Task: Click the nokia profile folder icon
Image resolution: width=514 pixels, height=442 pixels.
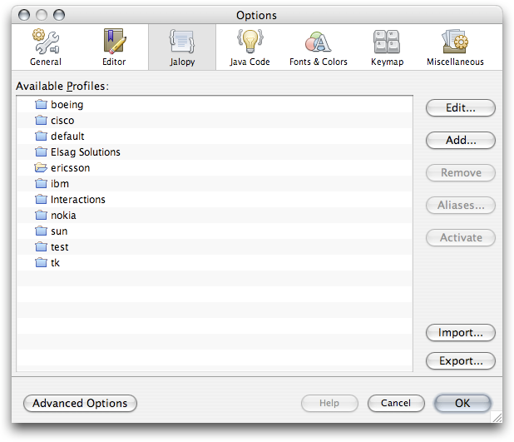Action: click(41, 215)
